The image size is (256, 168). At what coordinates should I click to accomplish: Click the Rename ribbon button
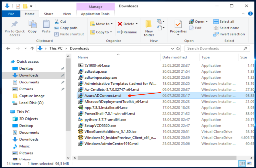click(127, 32)
